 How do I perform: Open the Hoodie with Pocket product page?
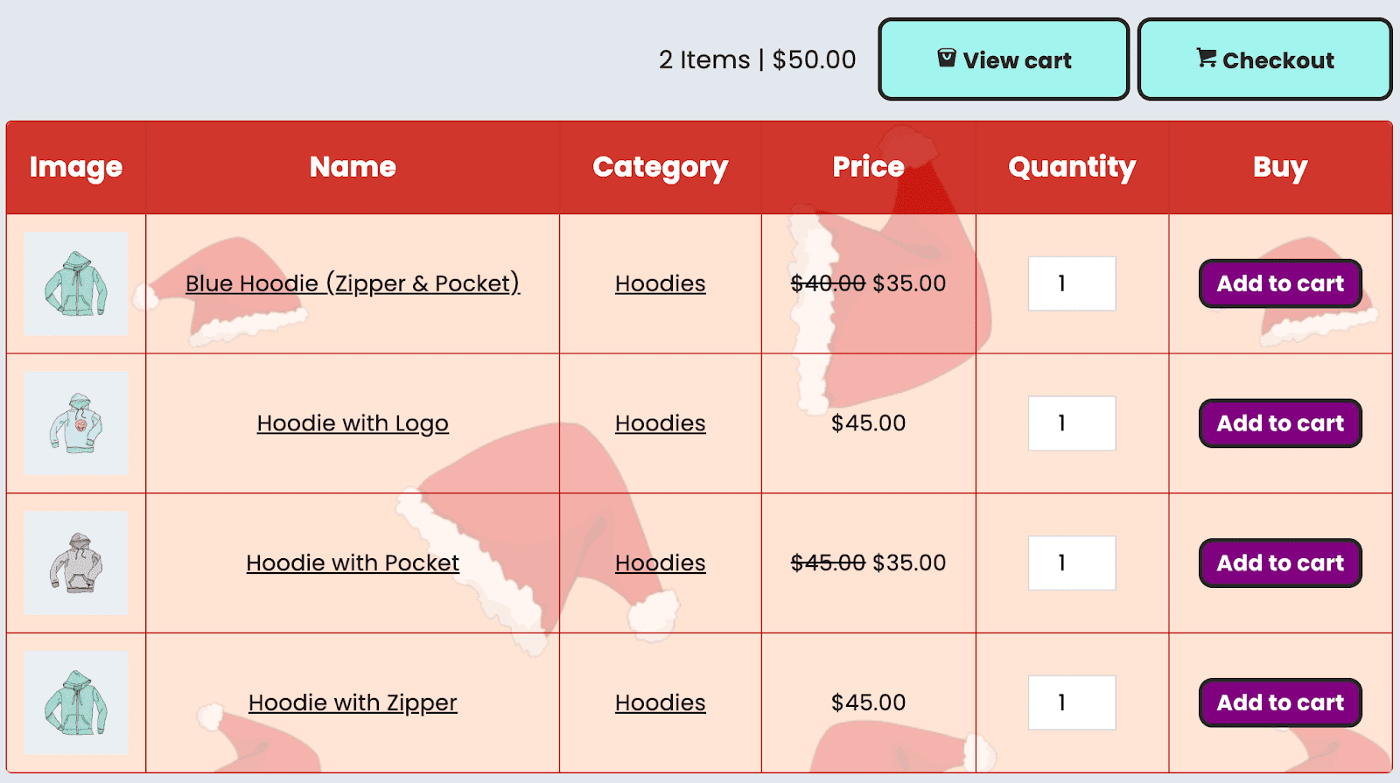[x=352, y=563]
